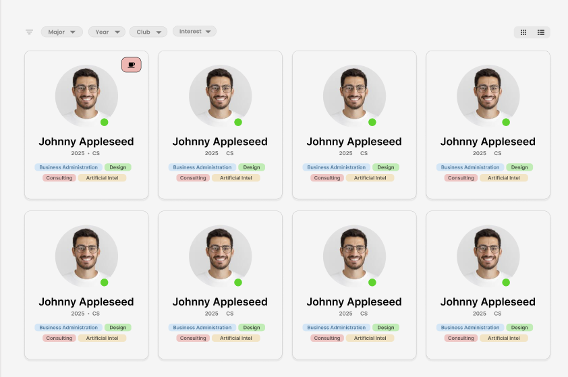Viewport: 568px width, 377px height.
Task: Switch to list view layout
Action: coord(541,32)
